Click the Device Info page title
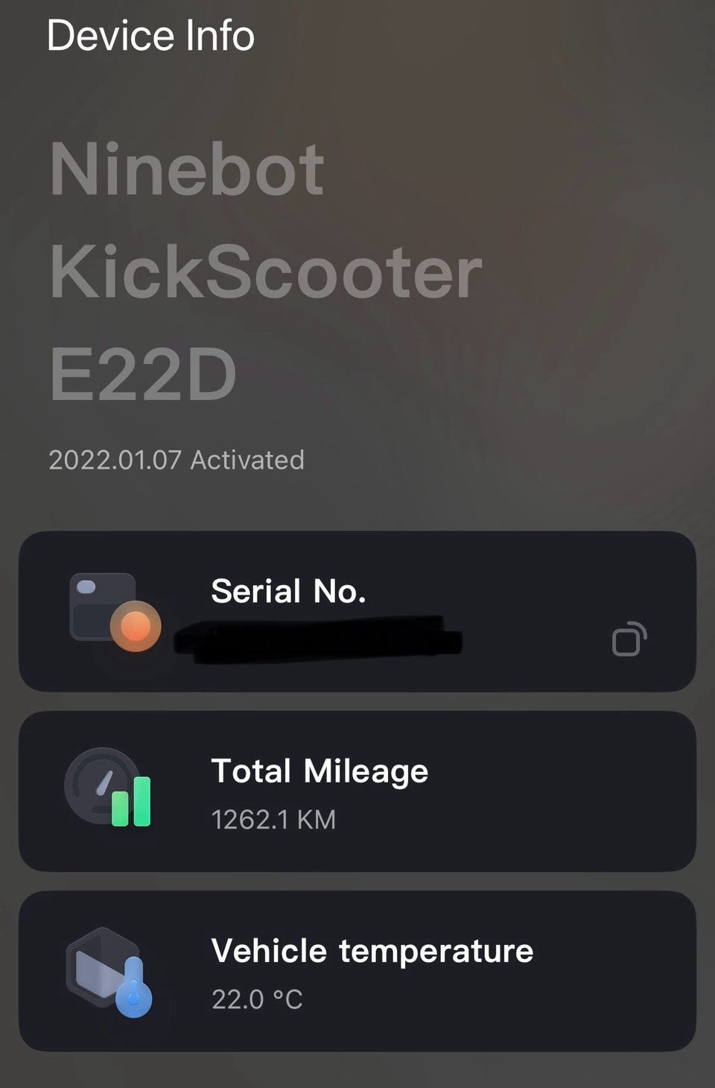The width and height of the screenshot is (715, 1088). click(150, 35)
